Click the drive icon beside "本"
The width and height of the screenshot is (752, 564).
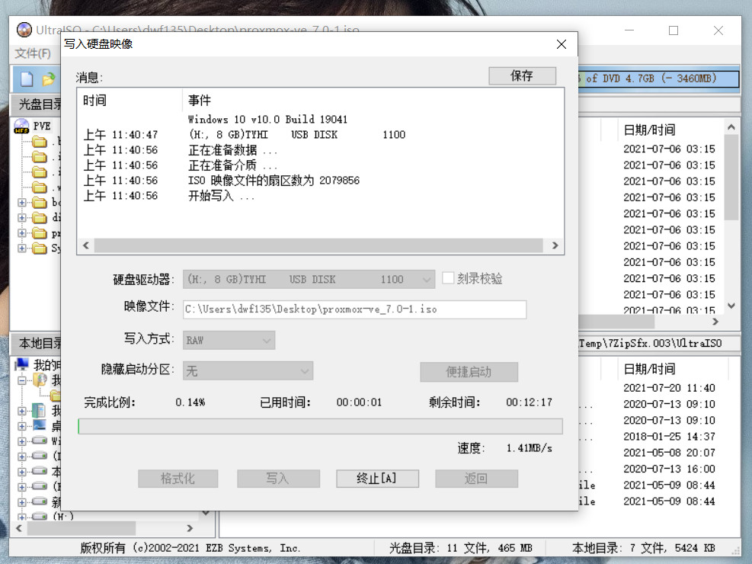coord(40,471)
